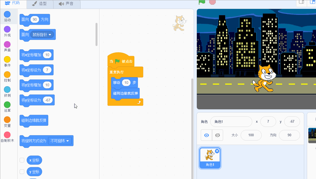Click the y坐标 reporter block
This screenshot has height=179, width=316.
(x=34, y=172)
